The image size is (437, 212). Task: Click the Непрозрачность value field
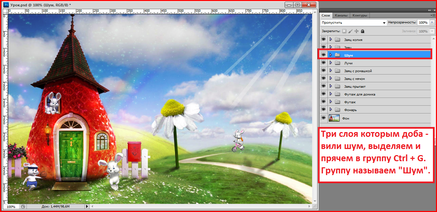tap(423, 22)
